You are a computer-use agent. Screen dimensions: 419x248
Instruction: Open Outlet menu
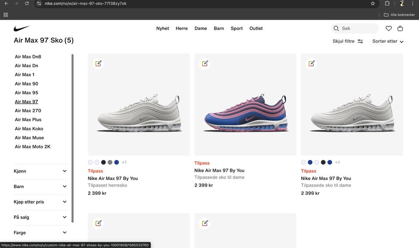point(256,28)
